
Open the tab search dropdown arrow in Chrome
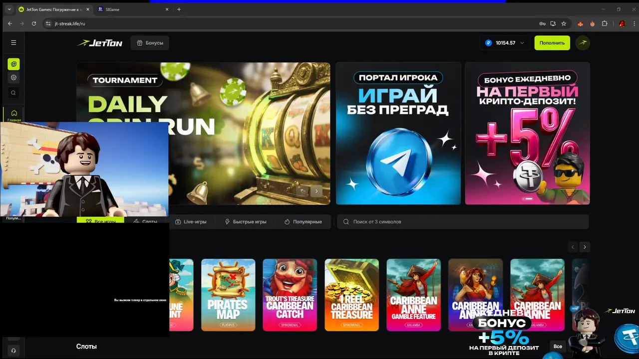click(x=9, y=9)
